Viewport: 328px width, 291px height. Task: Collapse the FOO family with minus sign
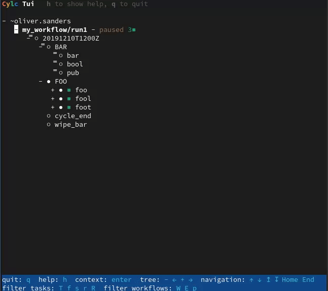(x=41, y=82)
